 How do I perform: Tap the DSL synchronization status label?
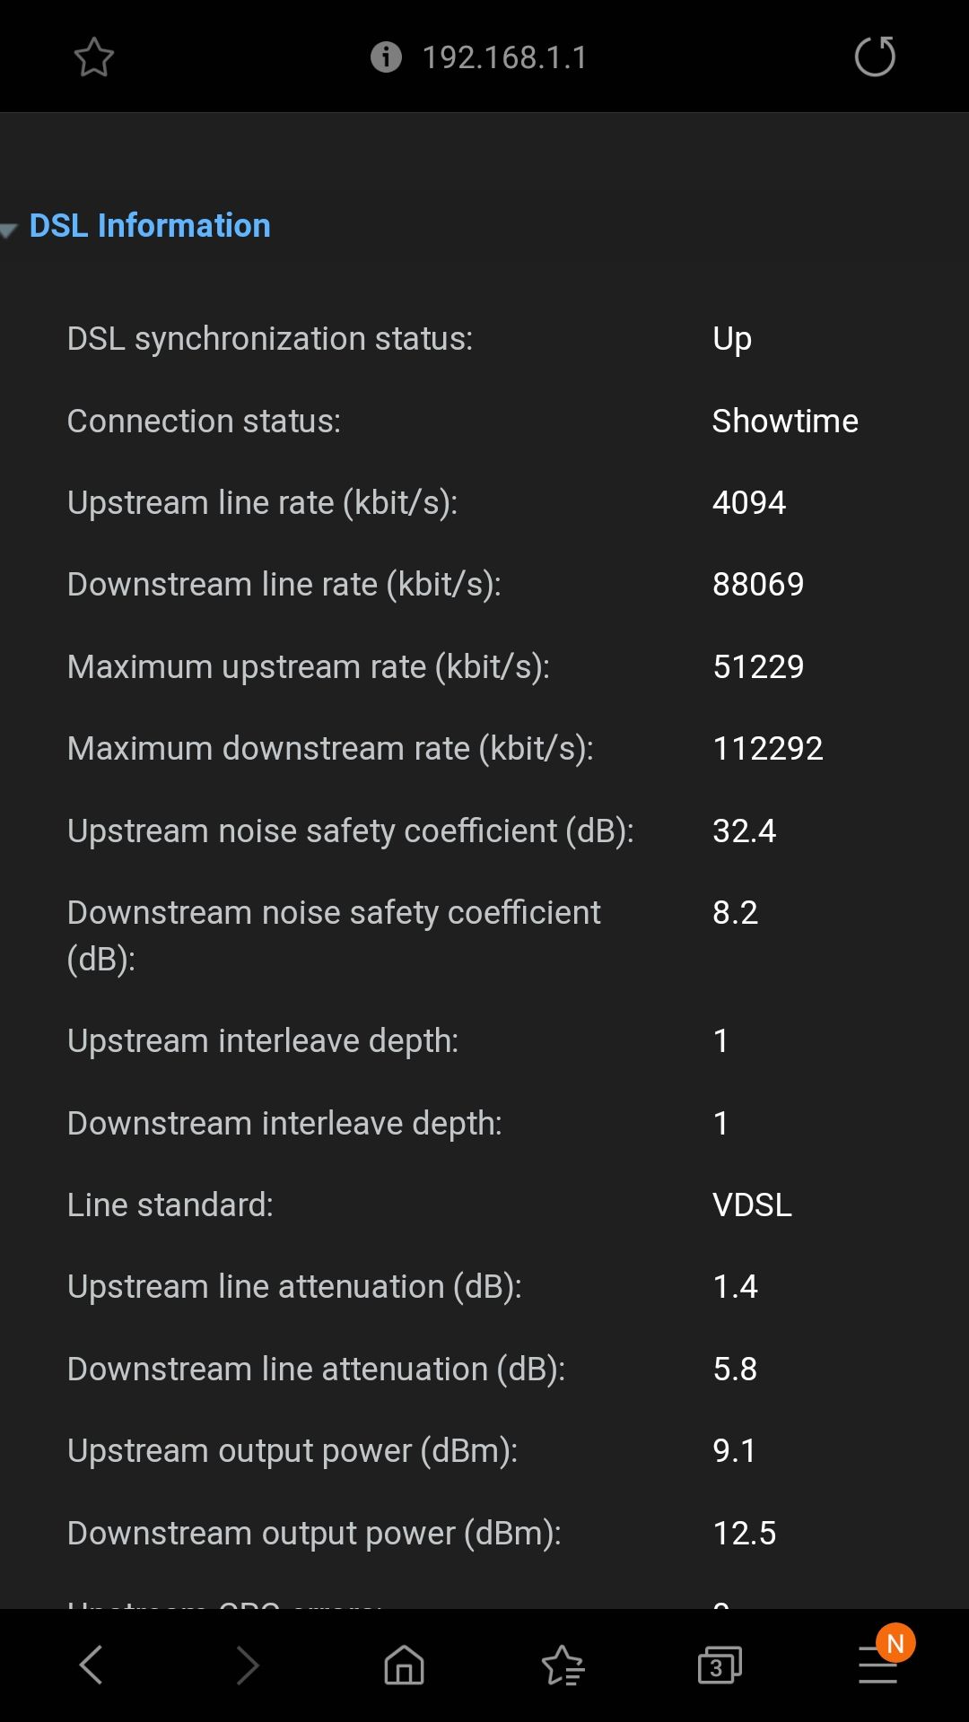coord(269,338)
